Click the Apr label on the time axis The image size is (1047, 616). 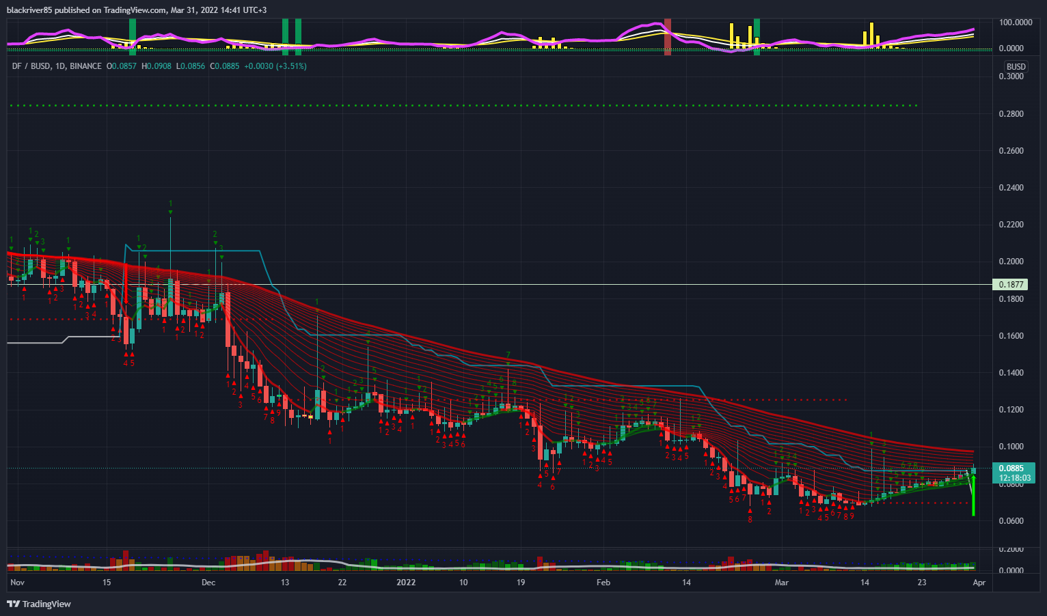coord(979,583)
